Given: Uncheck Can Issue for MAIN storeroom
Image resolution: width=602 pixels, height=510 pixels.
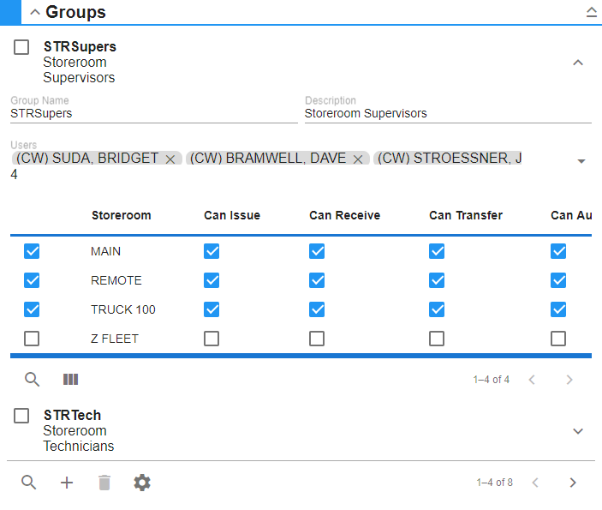Looking at the screenshot, I should tap(212, 251).
